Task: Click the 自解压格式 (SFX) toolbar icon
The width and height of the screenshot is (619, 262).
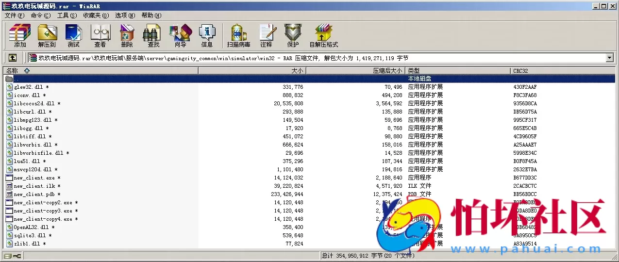Action: (323, 36)
